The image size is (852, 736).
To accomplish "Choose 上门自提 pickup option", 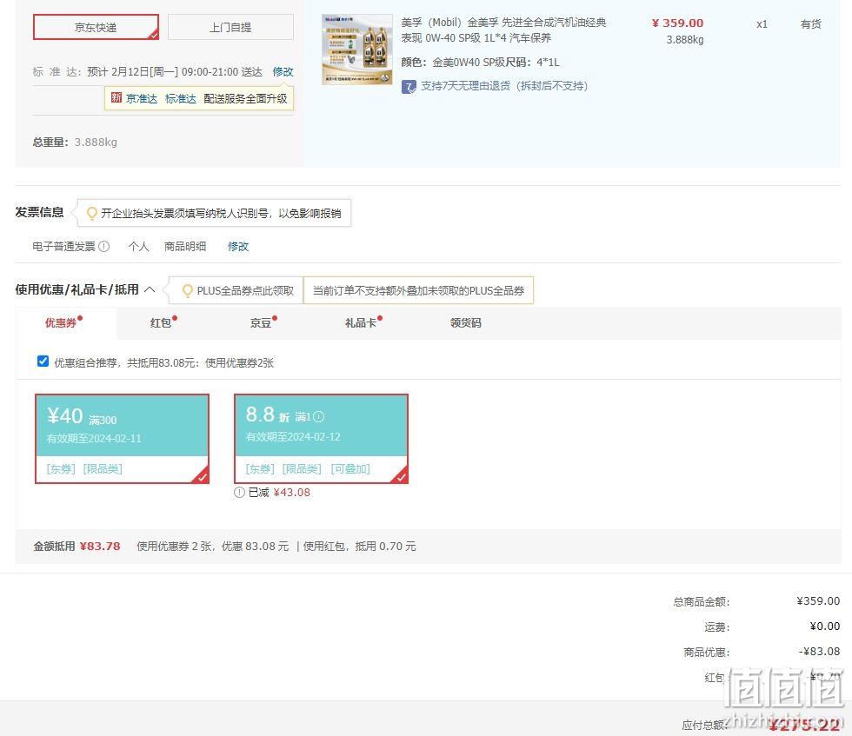I will point(230,27).
